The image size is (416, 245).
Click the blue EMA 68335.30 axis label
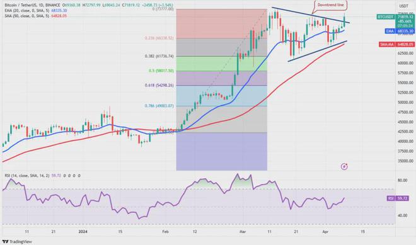400,31
